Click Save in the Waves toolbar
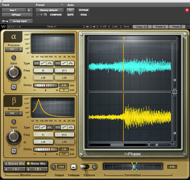Viewport: 190px width, 180px height. tap(126, 27)
